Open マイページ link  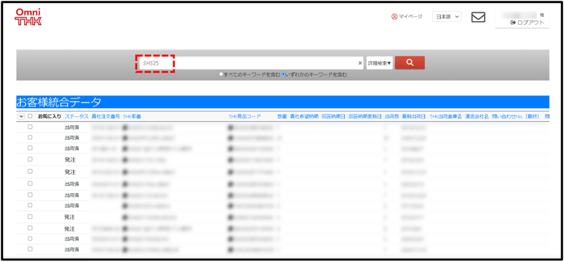tap(407, 17)
